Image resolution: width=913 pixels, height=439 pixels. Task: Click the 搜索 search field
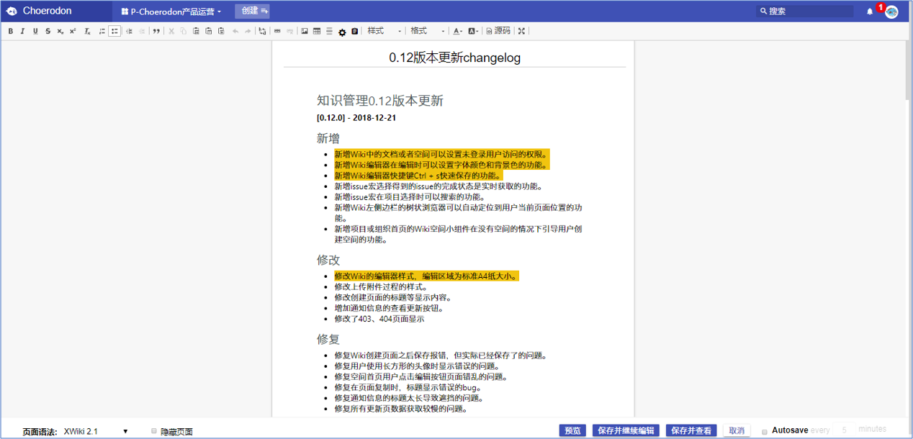coord(805,11)
